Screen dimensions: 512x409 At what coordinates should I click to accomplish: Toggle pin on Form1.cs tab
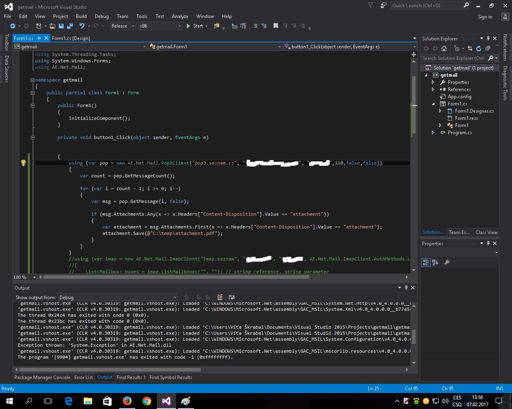[39, 38]
